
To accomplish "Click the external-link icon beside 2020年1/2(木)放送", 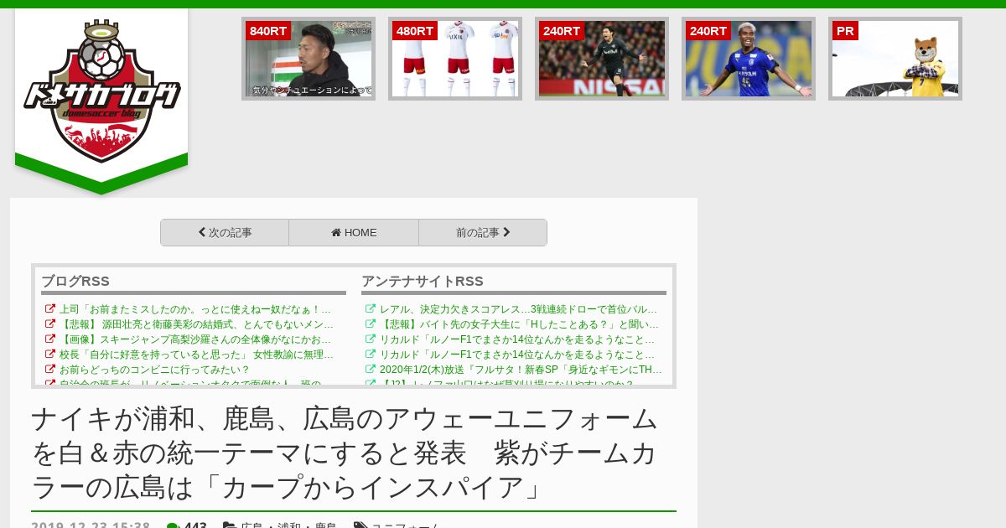I will click(x=371, y=370).
